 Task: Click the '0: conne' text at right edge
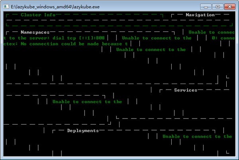pos(222,38)
